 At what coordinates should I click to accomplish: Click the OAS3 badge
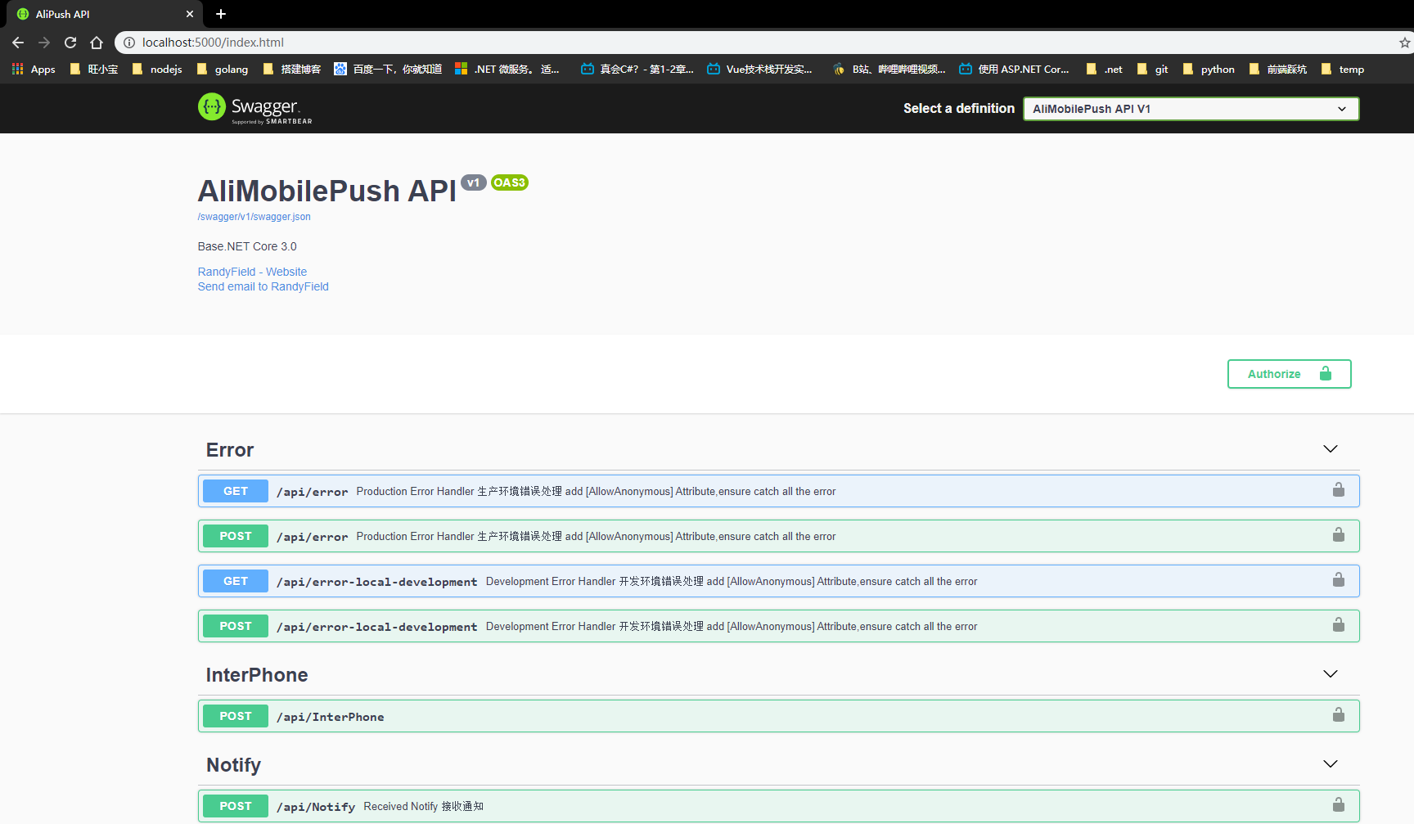tap(510, 182)
